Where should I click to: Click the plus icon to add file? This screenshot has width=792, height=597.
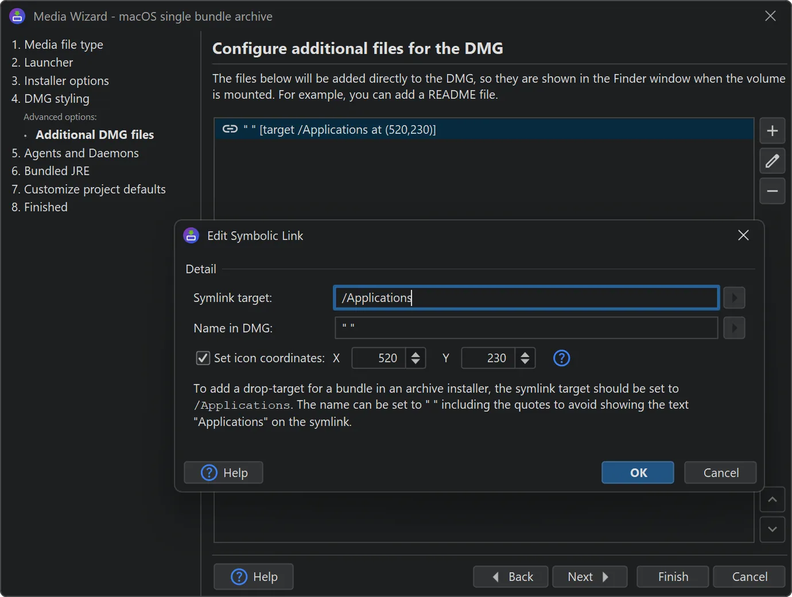click(772, 131)
